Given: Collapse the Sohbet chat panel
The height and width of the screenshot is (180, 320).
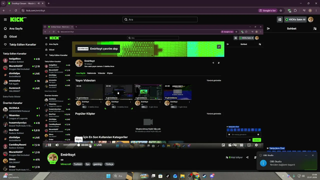Looking at the screenshot, I should [x=268, y=28].
